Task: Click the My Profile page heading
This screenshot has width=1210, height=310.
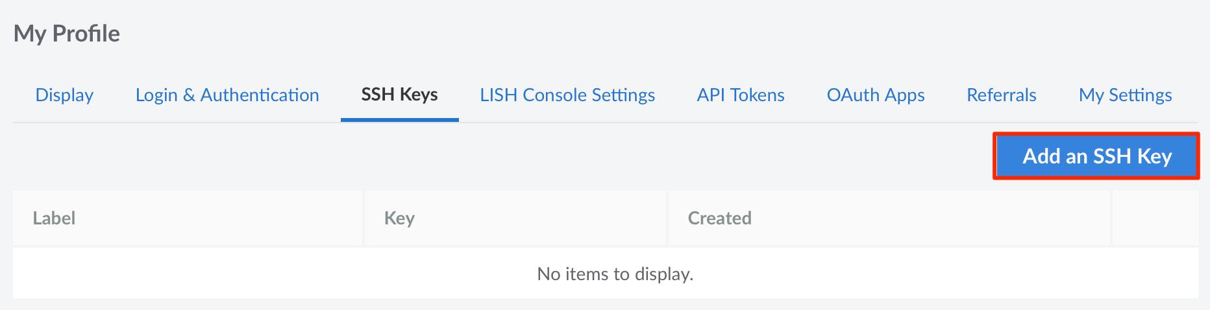Action: point(67,34)
